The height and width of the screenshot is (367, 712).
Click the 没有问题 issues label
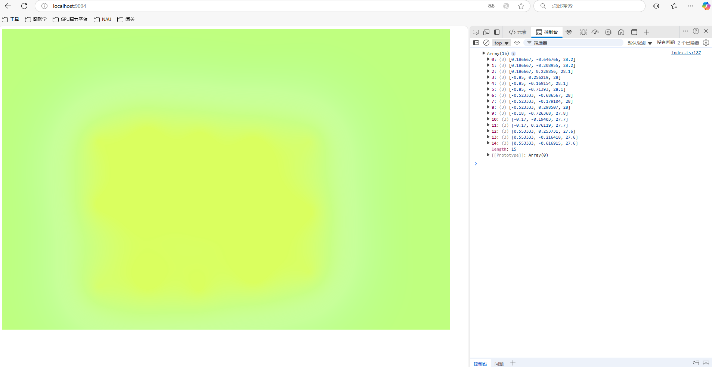click(x=666, y=43)
